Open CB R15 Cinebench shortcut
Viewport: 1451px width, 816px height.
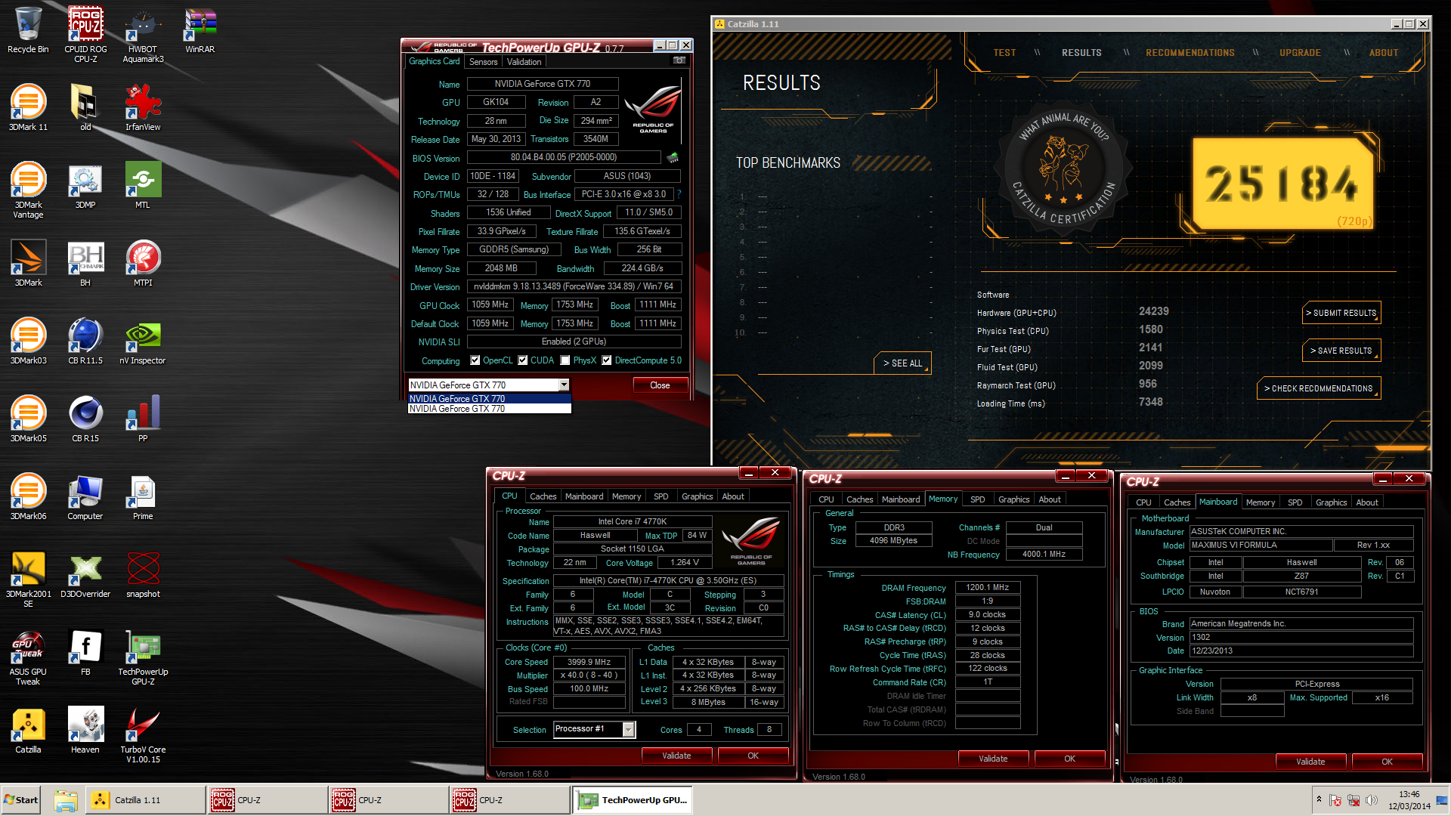click(x=85, y=419)
